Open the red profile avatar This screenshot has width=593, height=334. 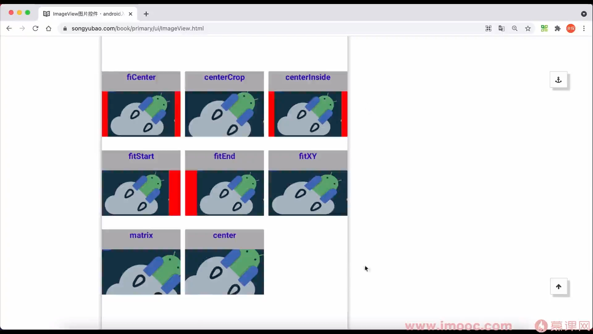(571, 28)
